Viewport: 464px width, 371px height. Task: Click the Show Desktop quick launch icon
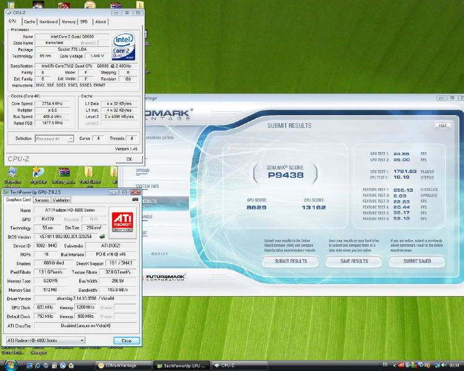coord(29,365)
